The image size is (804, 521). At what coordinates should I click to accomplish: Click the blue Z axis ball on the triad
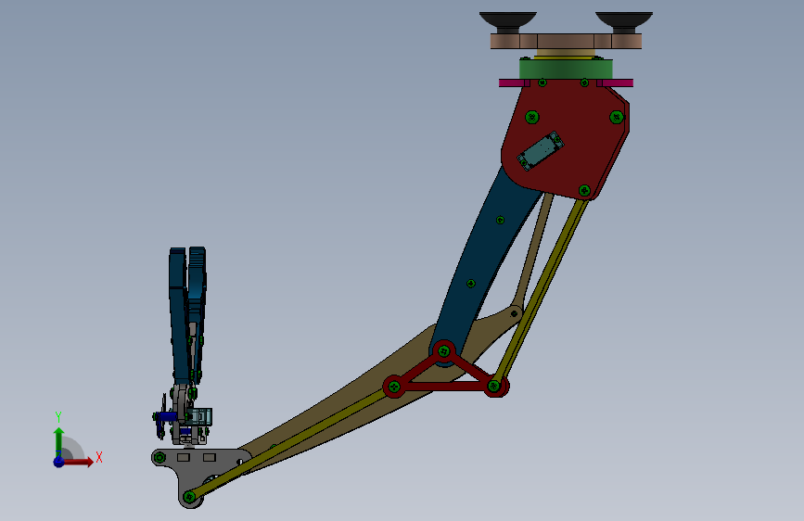pyautogui.click(x=59, y=462)
